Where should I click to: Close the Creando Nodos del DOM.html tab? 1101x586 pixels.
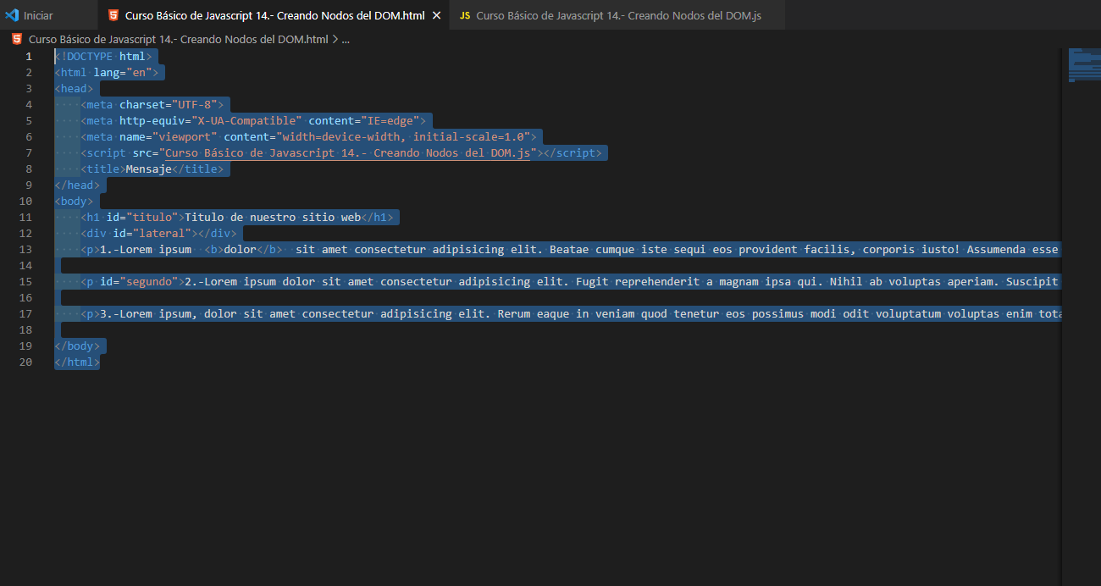tap(436, 16)
